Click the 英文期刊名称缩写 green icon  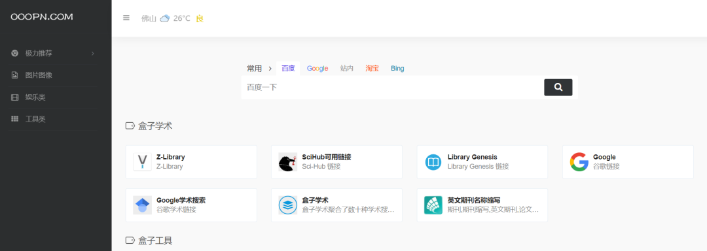[x=433, y=205]
